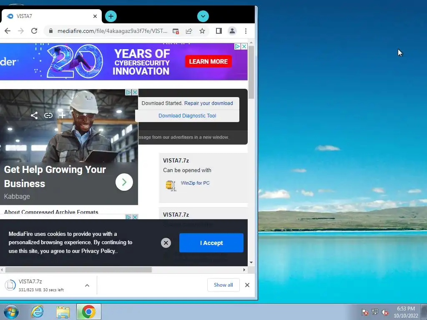Select the VISTA7 browser tab
The image size is (427, 320).
(x=51, y=16)
